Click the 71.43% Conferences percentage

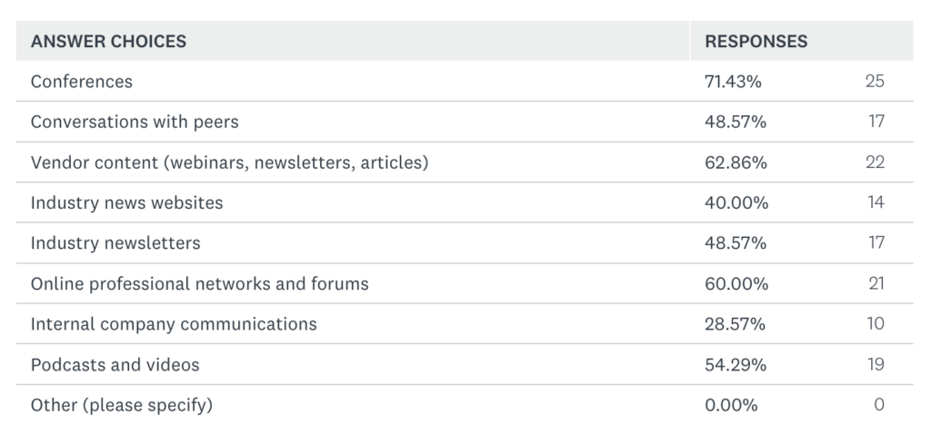[x=733, y=82]
